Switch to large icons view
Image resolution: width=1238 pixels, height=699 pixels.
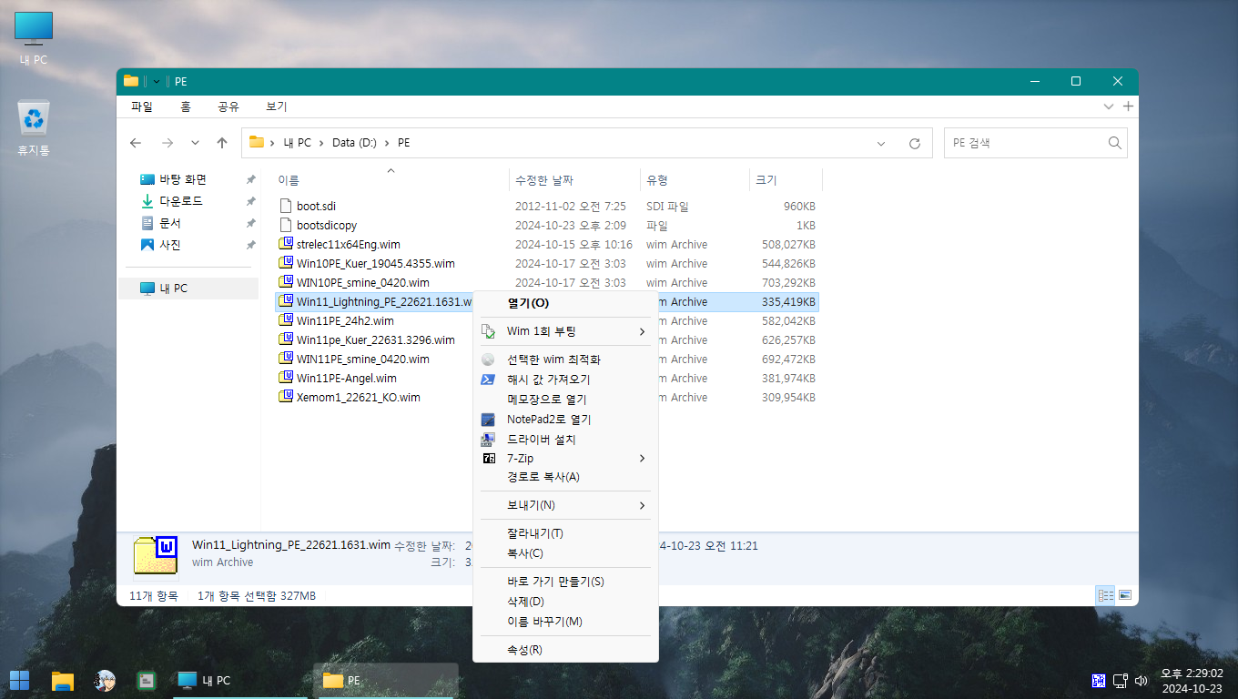coord(1125,595)
